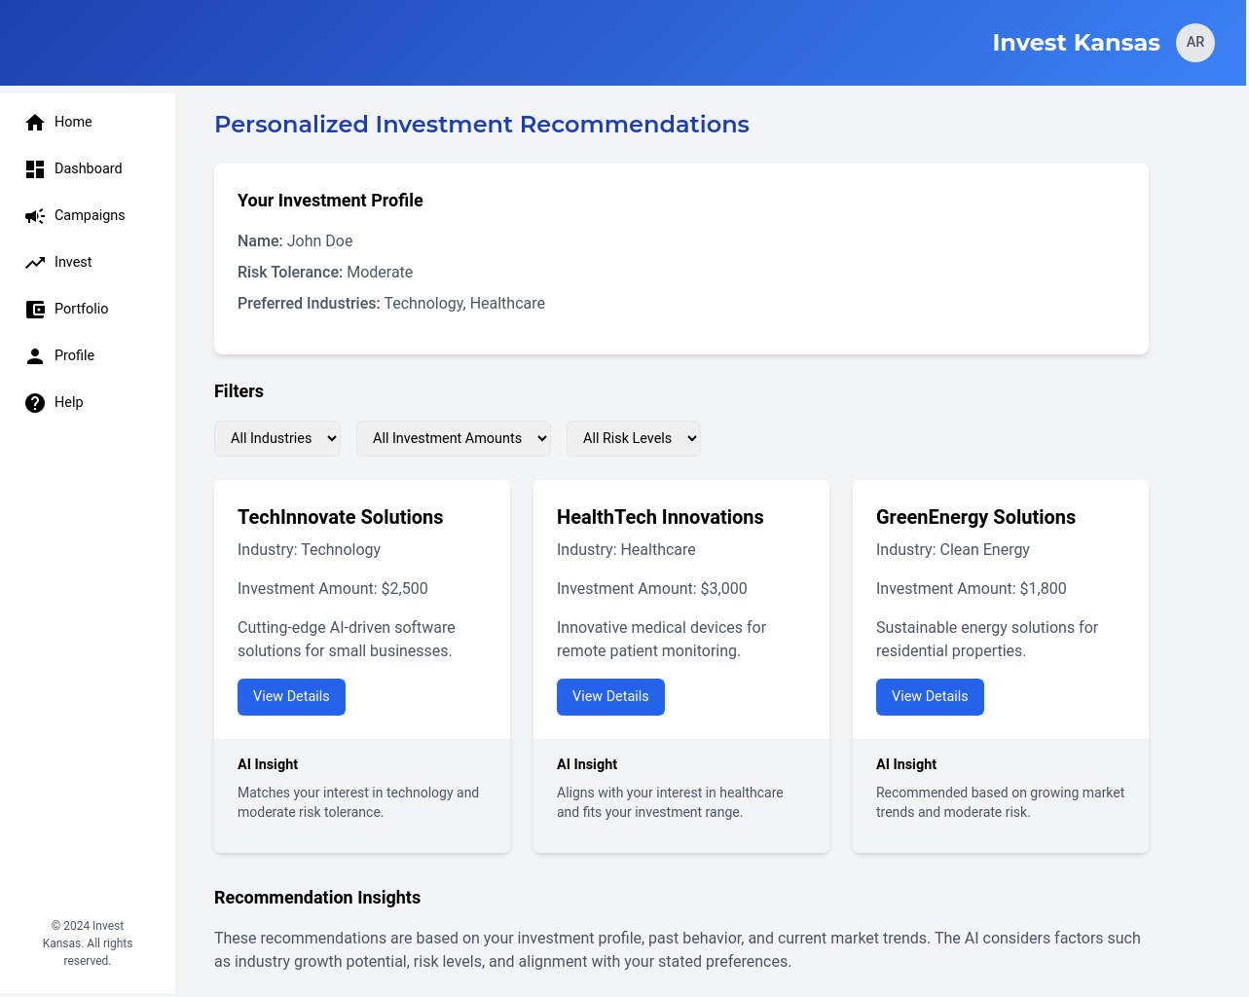The image size is (1249, 997).
Task: Click the Invest trending arrow icon
Action: [x=35, y=263]
